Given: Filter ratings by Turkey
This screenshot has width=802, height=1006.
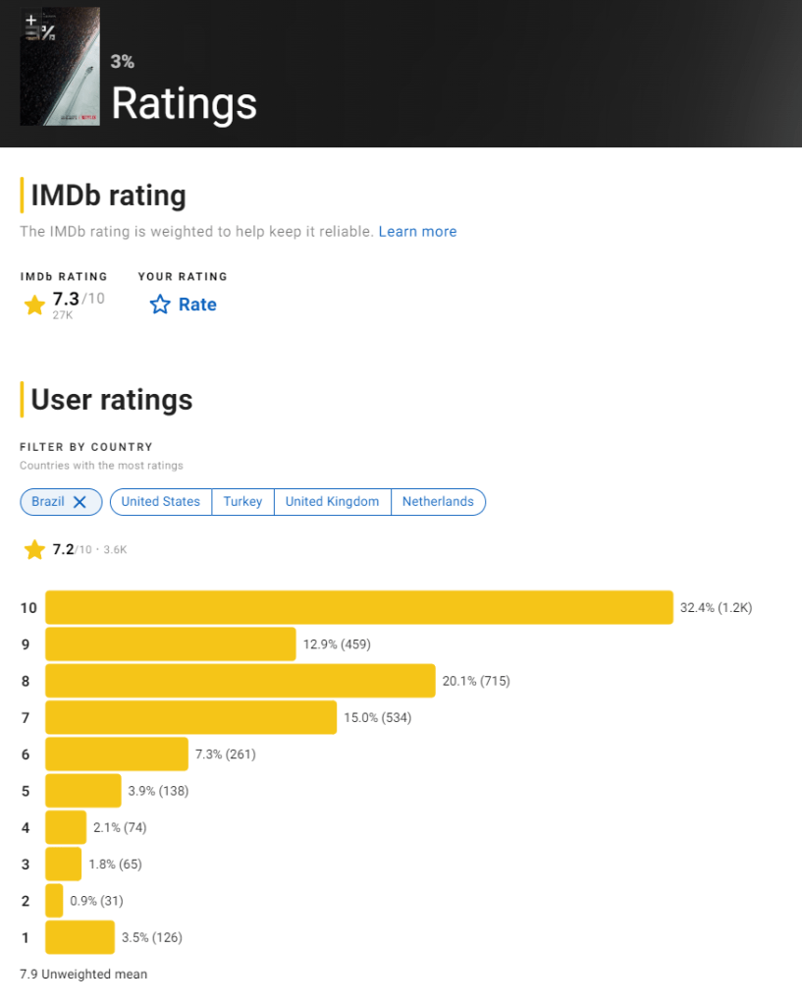Looking at the screenshot, I should [x=243, y=502].
